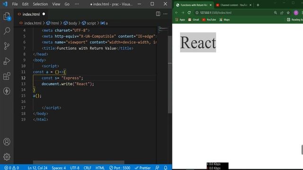Click the editor vertical scrollbar

(x=169, y=75)
